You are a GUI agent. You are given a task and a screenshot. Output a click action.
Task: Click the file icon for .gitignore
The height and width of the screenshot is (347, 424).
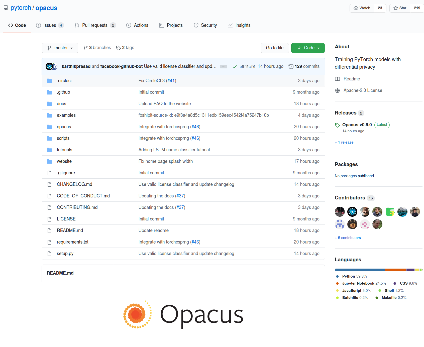point(49,173)
